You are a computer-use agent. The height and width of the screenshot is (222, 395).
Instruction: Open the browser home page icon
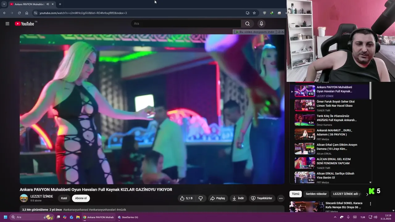coord(27,13)
